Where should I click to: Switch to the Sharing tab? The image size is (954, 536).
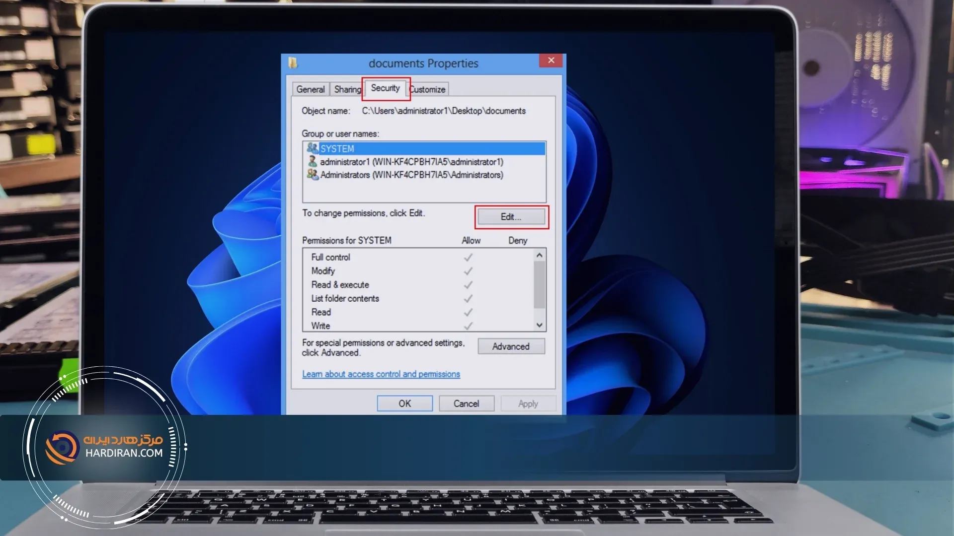point(346,89)
